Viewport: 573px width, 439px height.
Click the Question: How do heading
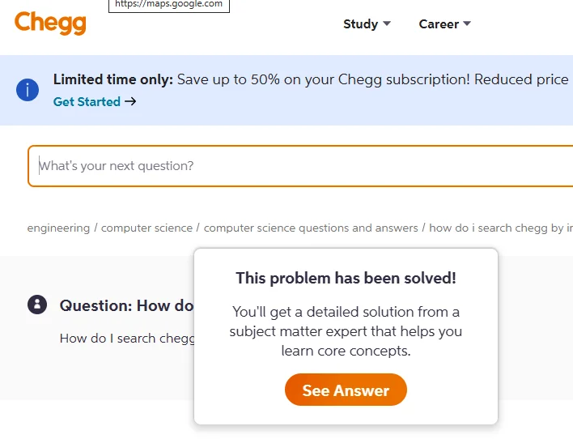pyautogui.click(x=126, y=305)
